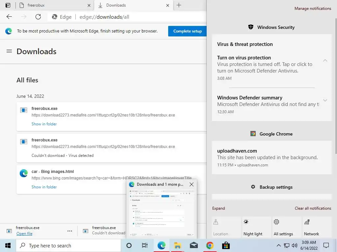The height and width of the screenshot is (252, 337).
Task: Open the tab actions menu icon
Action: 8,5
